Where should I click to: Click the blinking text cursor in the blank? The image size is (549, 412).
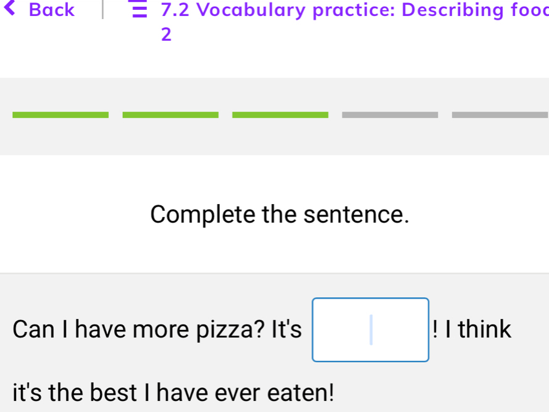pyautogui.click(x=371, y=329)
